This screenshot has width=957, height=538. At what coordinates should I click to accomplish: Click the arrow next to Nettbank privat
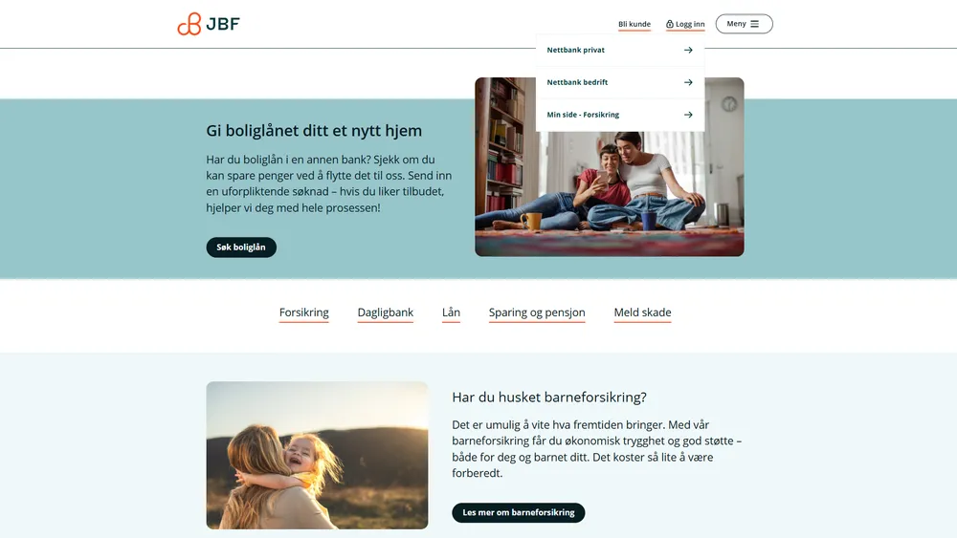pos(688,50)
